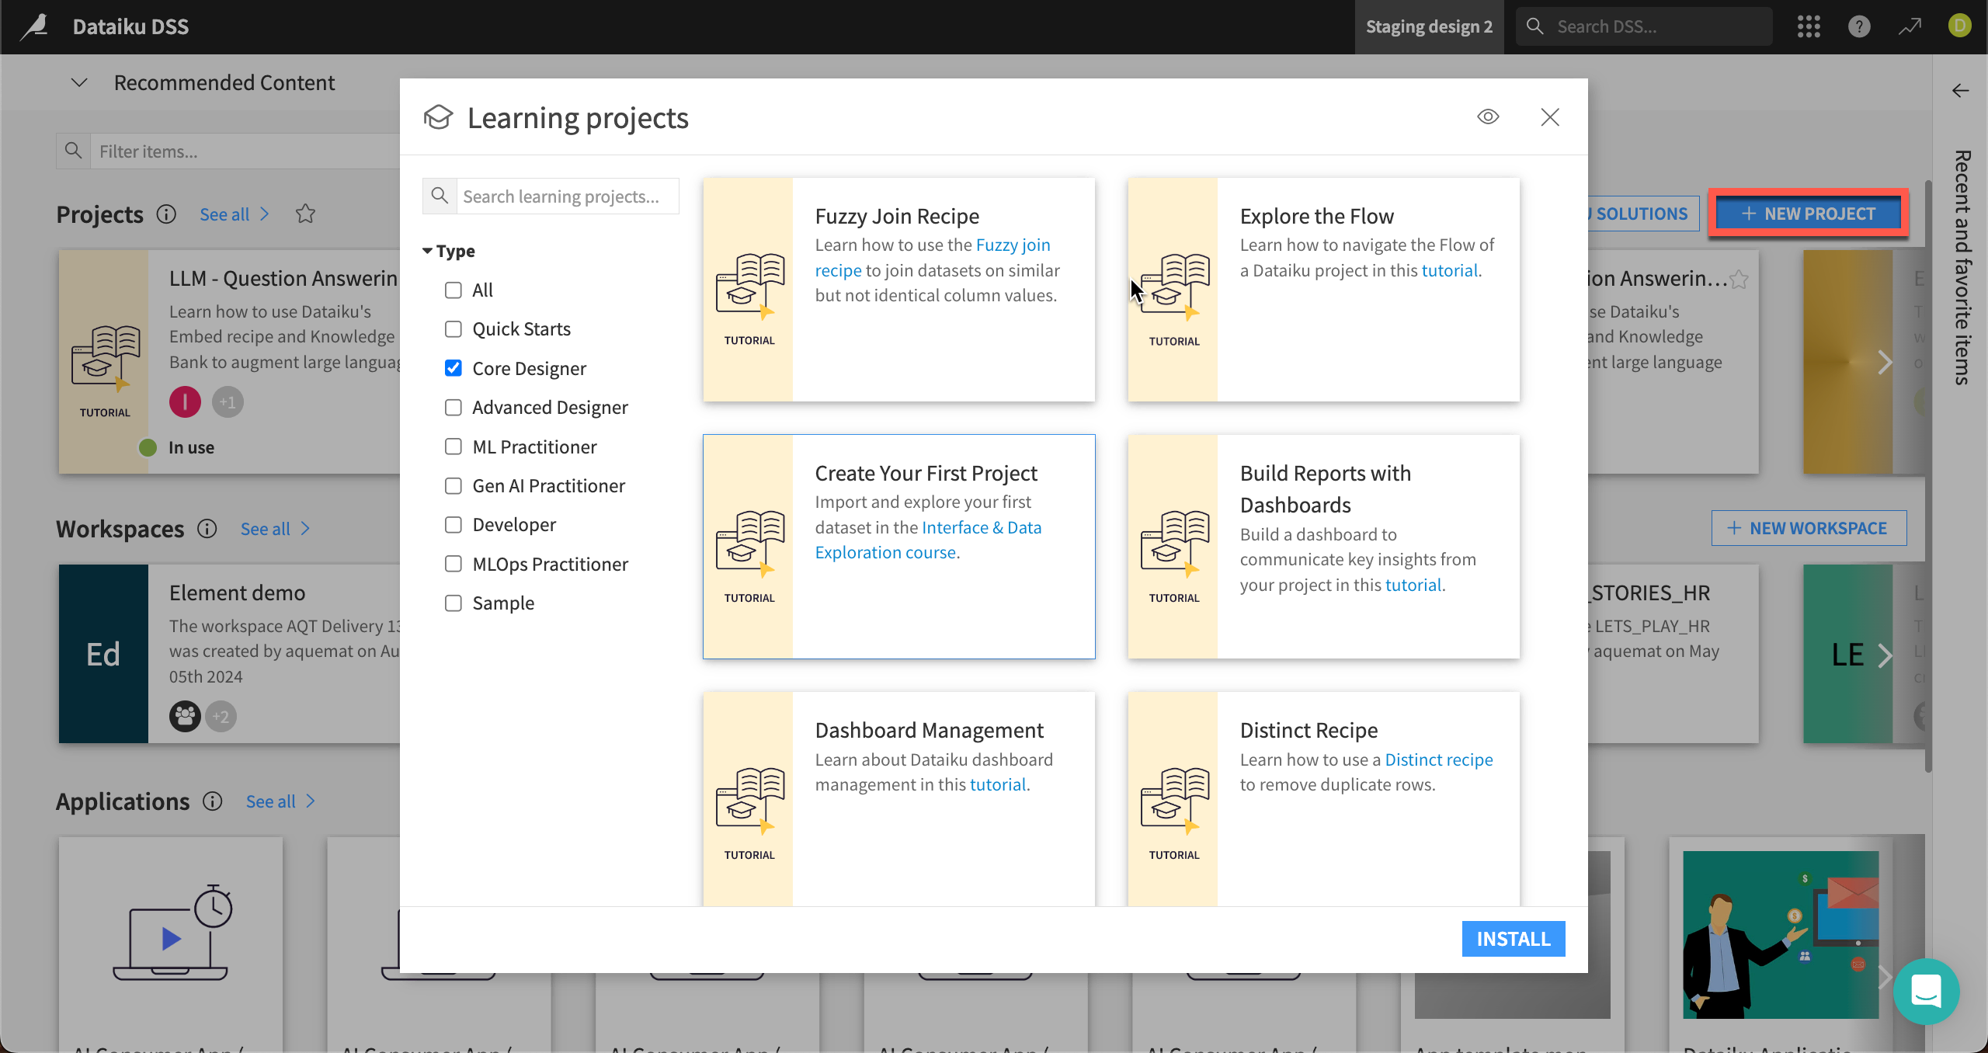
Task: Close the Learning projects dialog
Action: click(x=1550, y=117)
